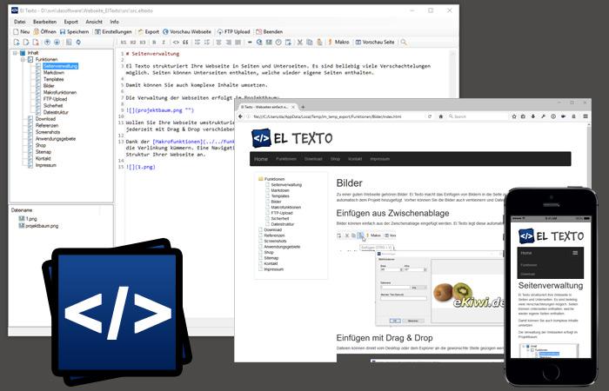The height and width of the screenshot is (391, 609).
Task: Apply H2 heading formatting icon
Action: (x=133, y=43)
